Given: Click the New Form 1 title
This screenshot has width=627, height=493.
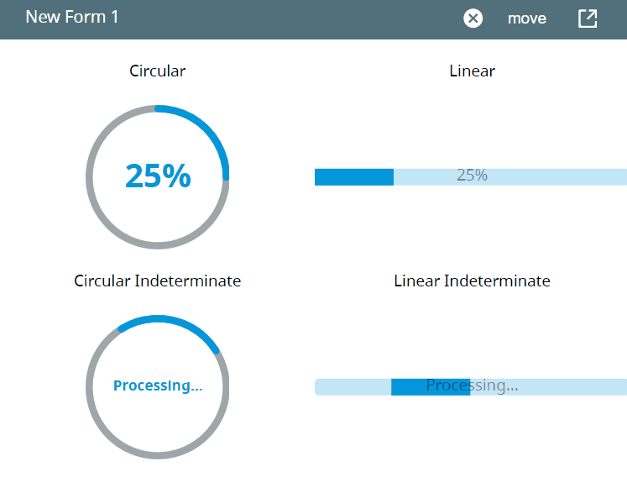Looking at the screenshot, I should 72,17.
